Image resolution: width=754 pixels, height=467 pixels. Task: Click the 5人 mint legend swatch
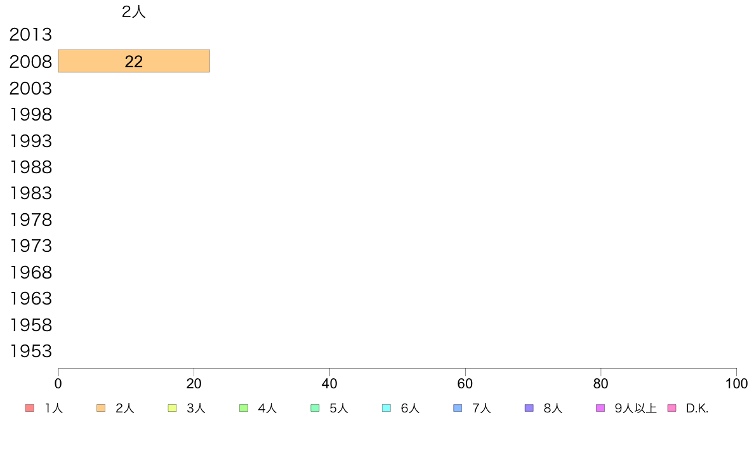[315, 408]
